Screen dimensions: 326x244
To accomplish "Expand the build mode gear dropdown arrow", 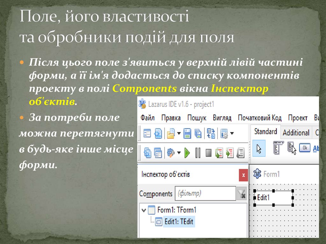I will (179, 153).
